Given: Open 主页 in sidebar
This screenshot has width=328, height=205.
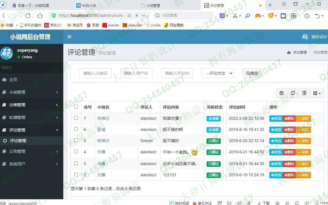Looking at the screenshot, I should 32,80.
